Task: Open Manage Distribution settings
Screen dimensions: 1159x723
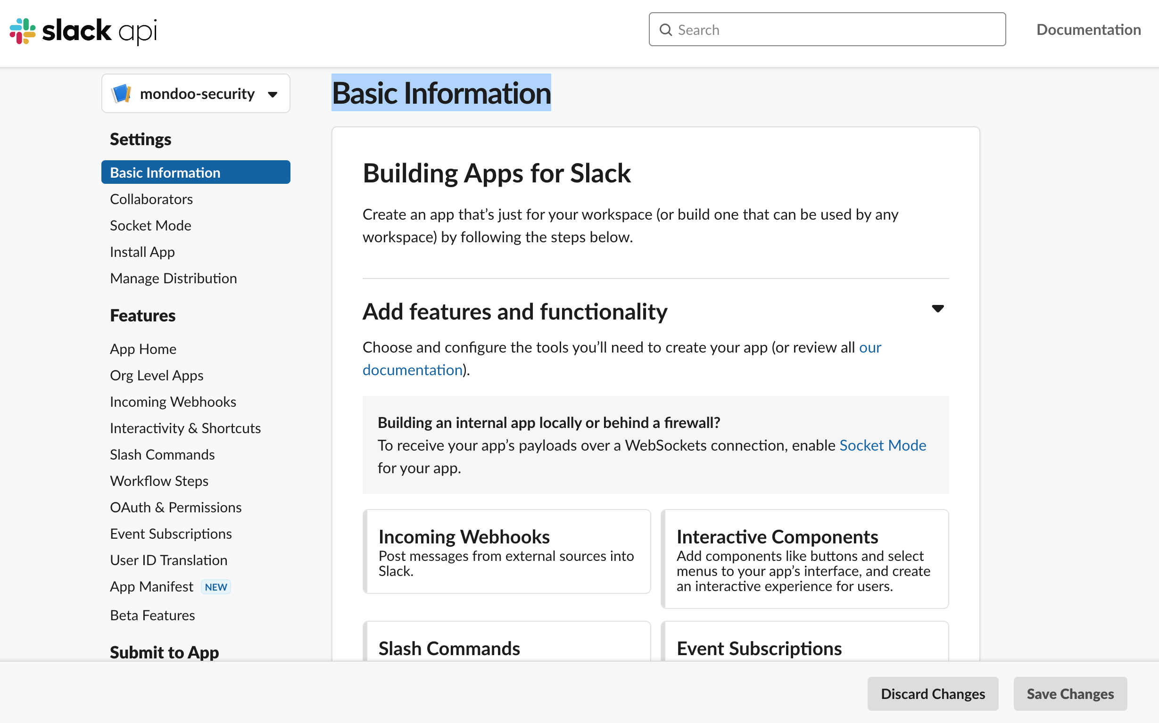Action: point(174,278)
